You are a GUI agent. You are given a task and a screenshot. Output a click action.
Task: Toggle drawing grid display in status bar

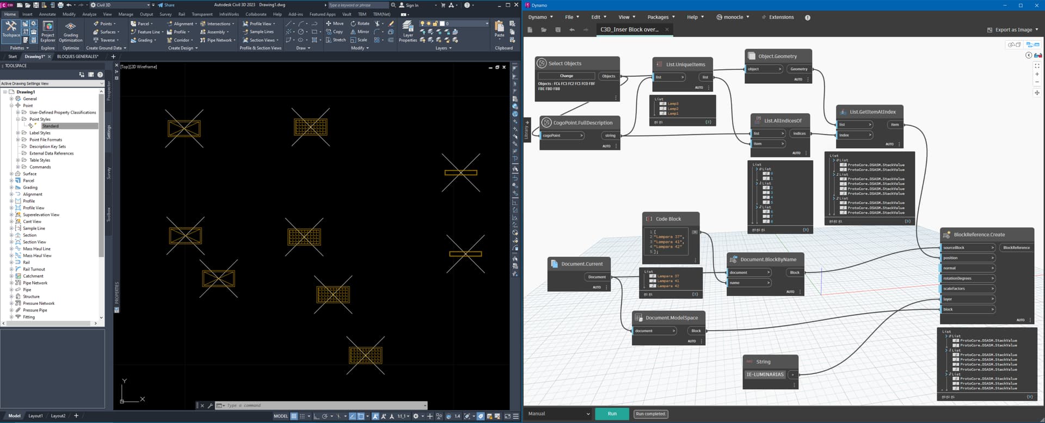(x=294, y=416)
